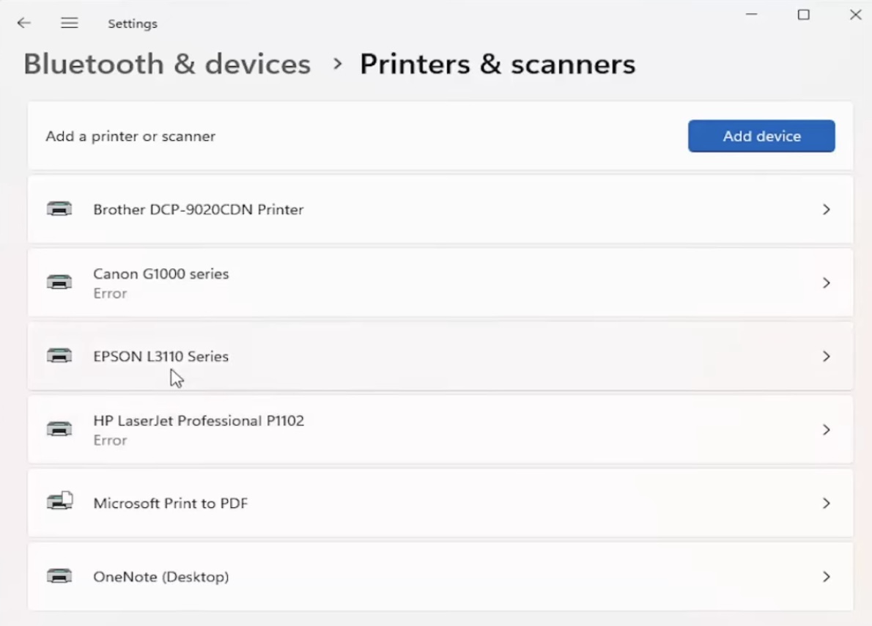Expand Brother DCP-9020CDN Printer chevron

tap(827, 209)
